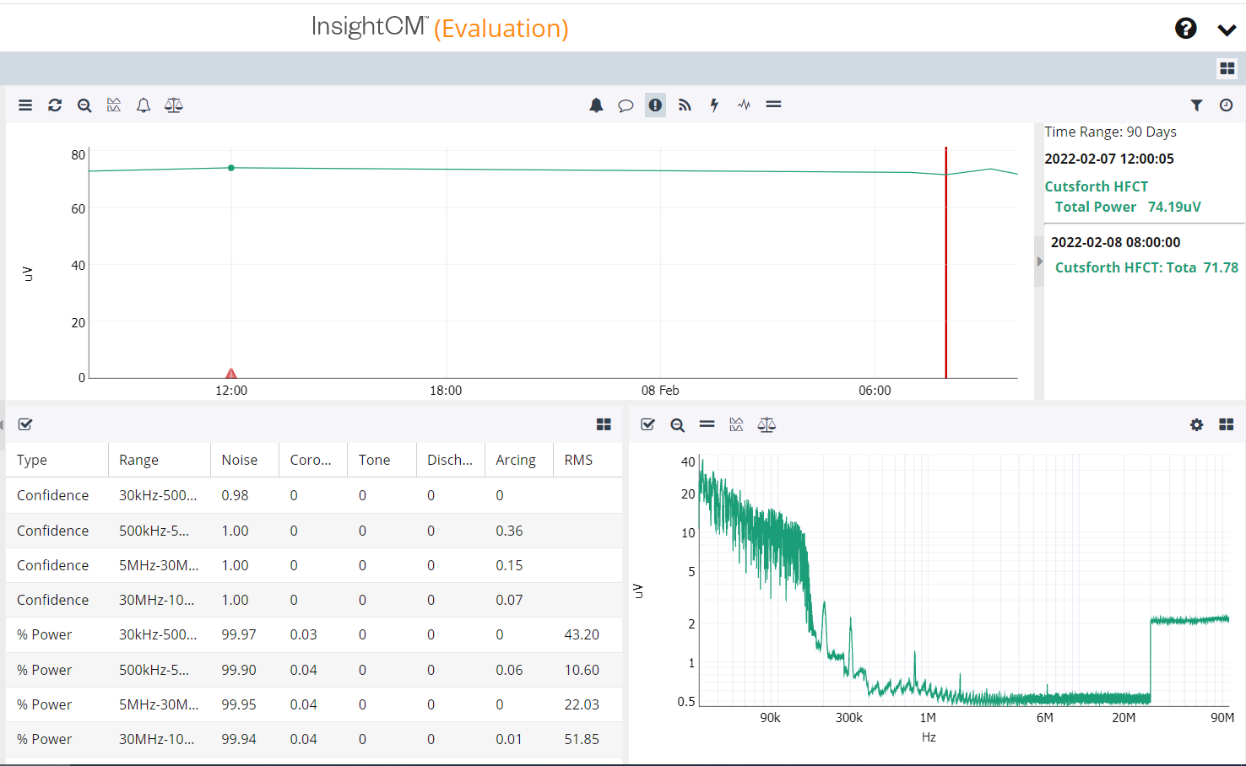Toggle the exclamation alert marker button
Viewport: 1246px width, 766px height.
(x=655, y=105)
